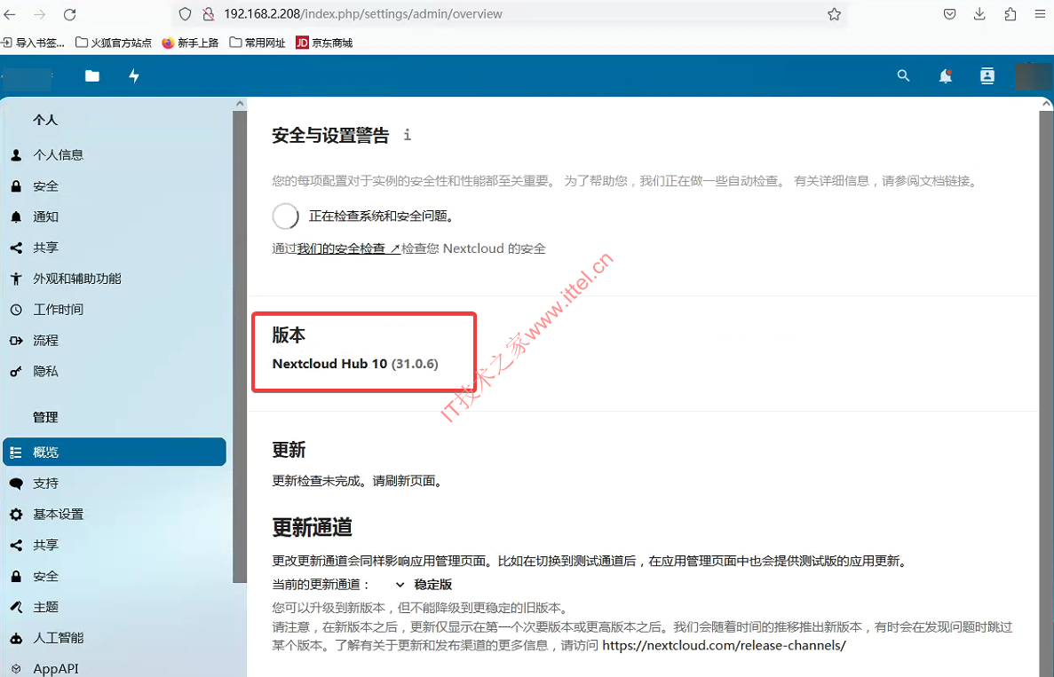Bookmark this page with the star icon

[834, 14]
